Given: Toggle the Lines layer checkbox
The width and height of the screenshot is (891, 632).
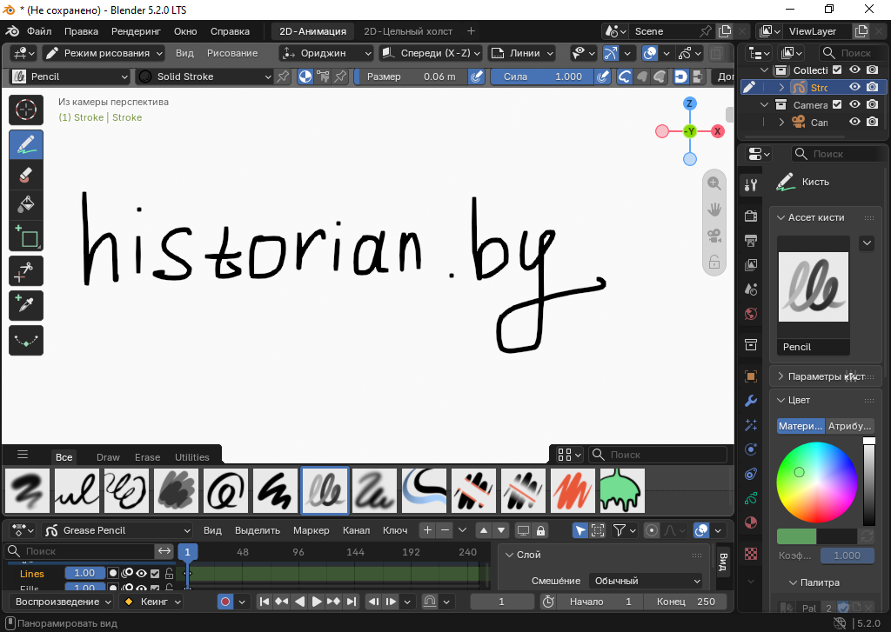Looking at the screenshot, I should (155, 574).
